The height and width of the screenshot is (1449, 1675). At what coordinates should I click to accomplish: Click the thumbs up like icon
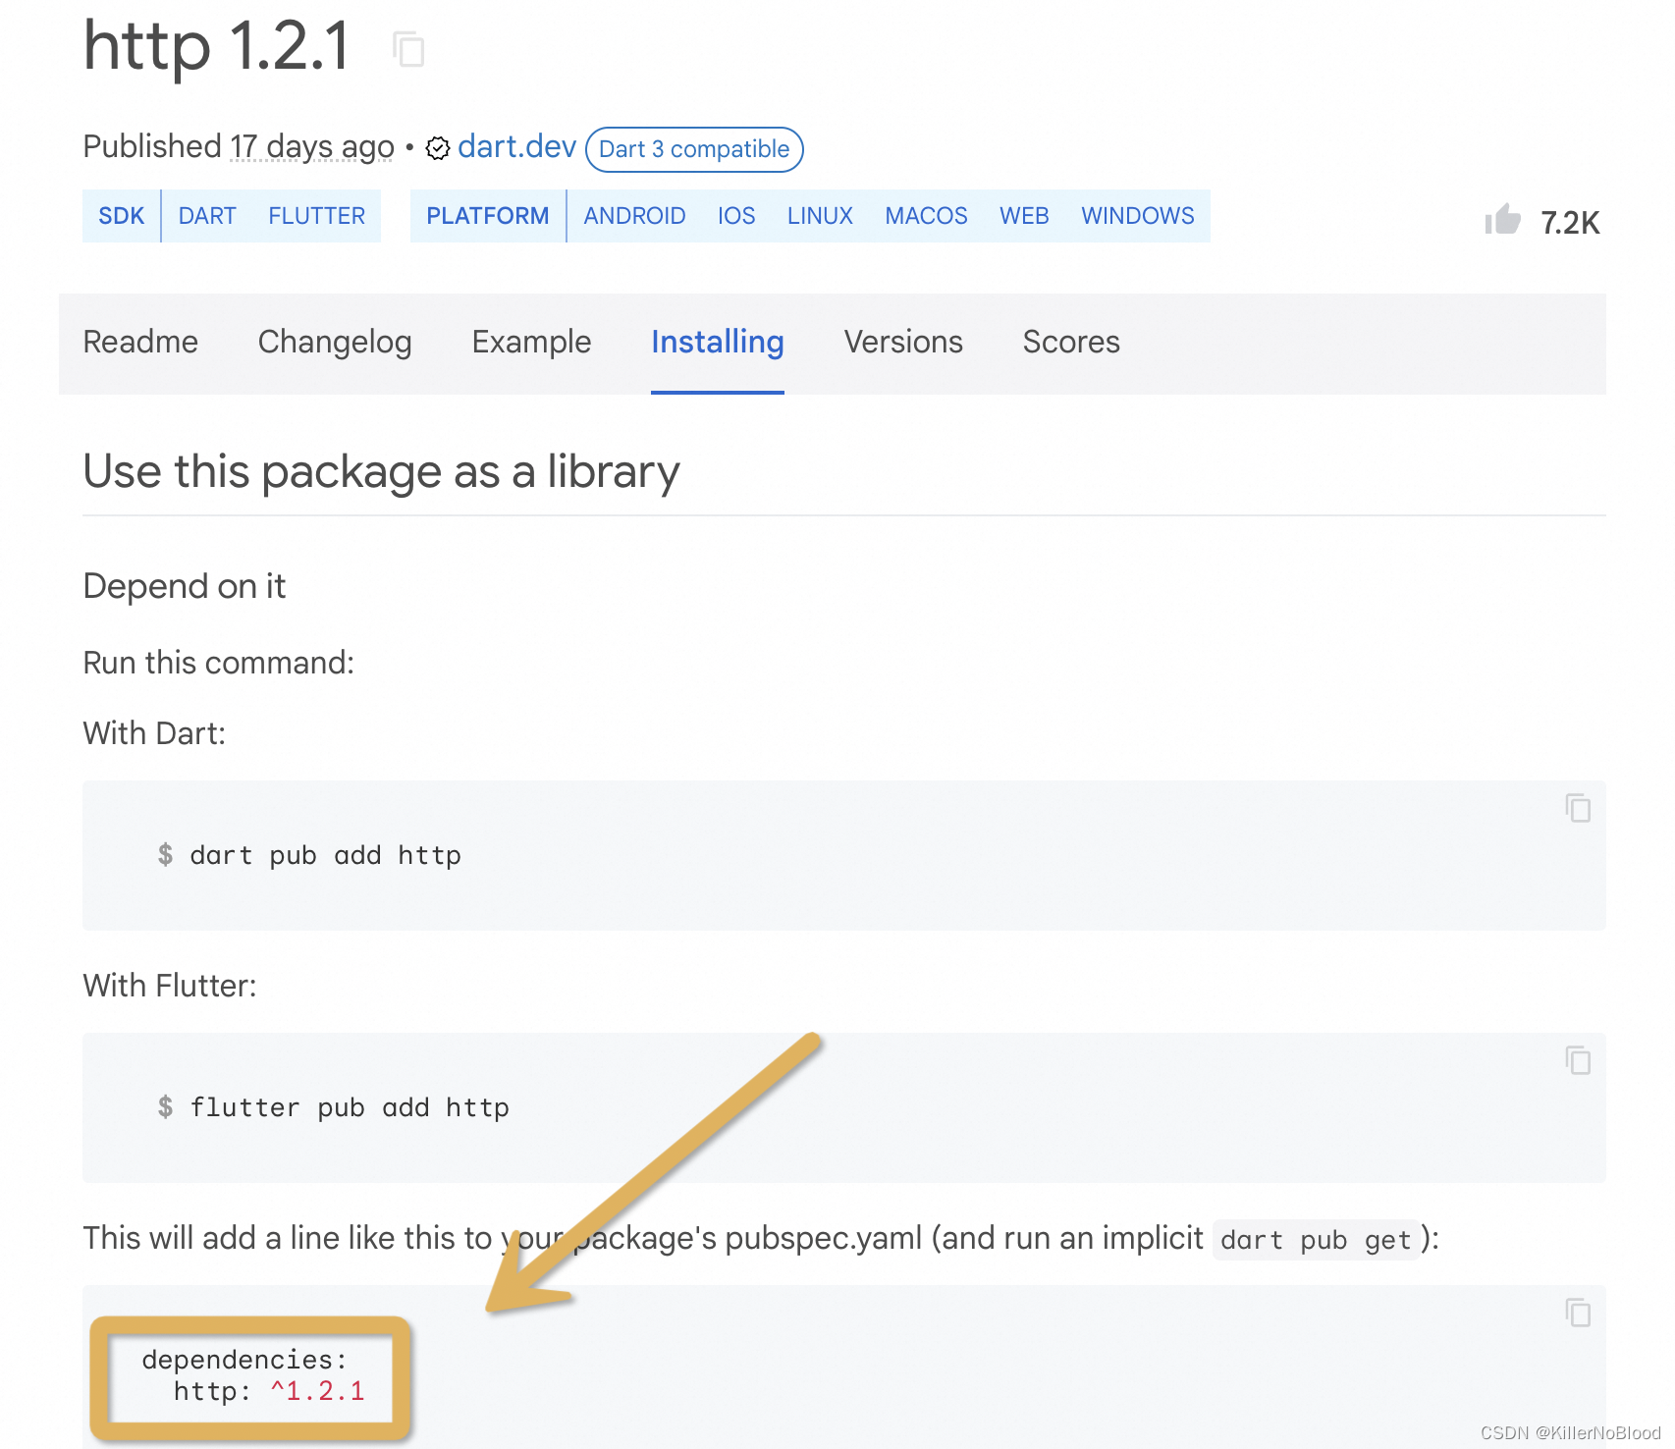click(x=1502, y=220)
